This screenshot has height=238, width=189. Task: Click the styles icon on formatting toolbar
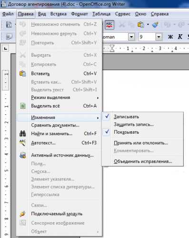click(x=9, y=37)
